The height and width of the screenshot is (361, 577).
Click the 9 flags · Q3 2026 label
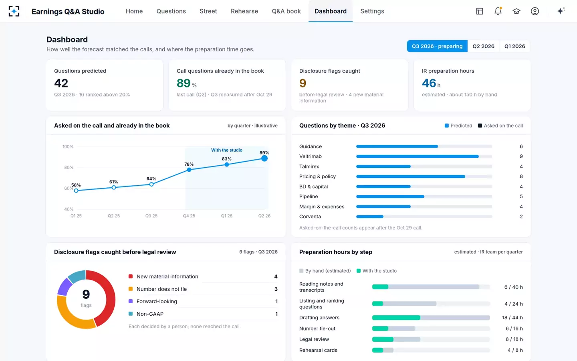258,252
